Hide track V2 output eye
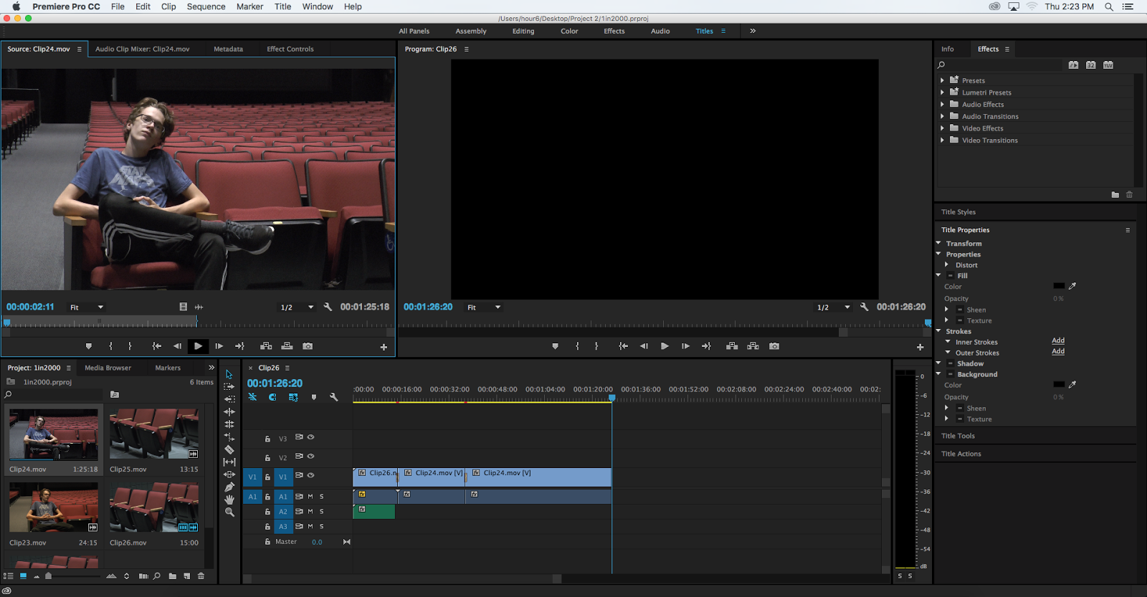1147x597 pixels. pyautogui.click(x=310, y=457)
